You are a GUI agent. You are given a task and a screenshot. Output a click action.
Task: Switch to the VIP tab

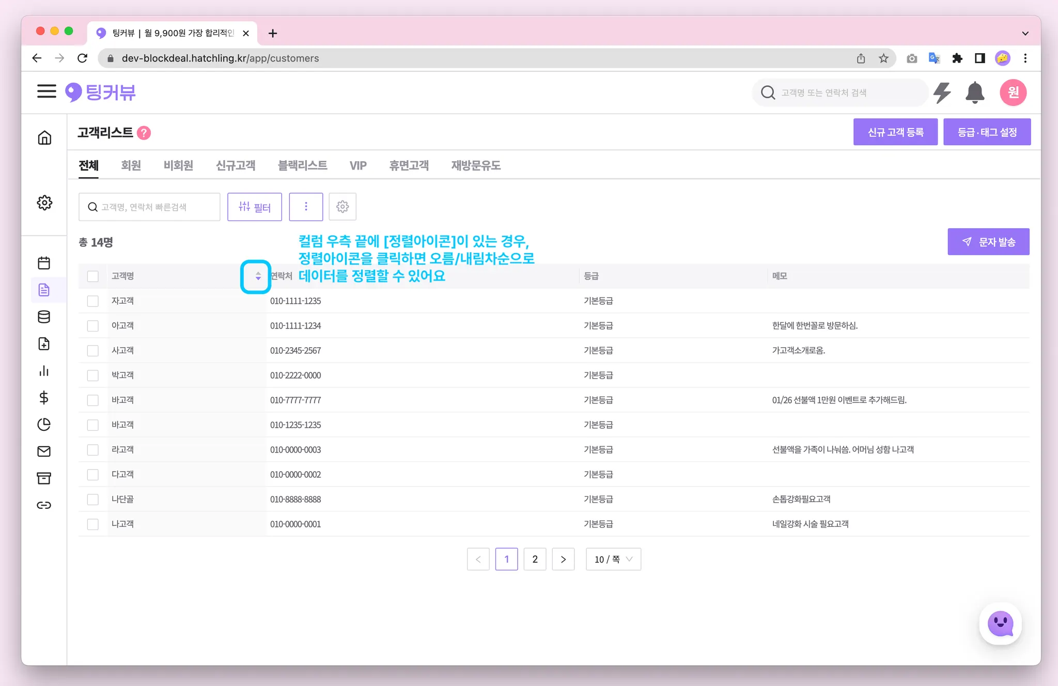click(x=358, y=165)
